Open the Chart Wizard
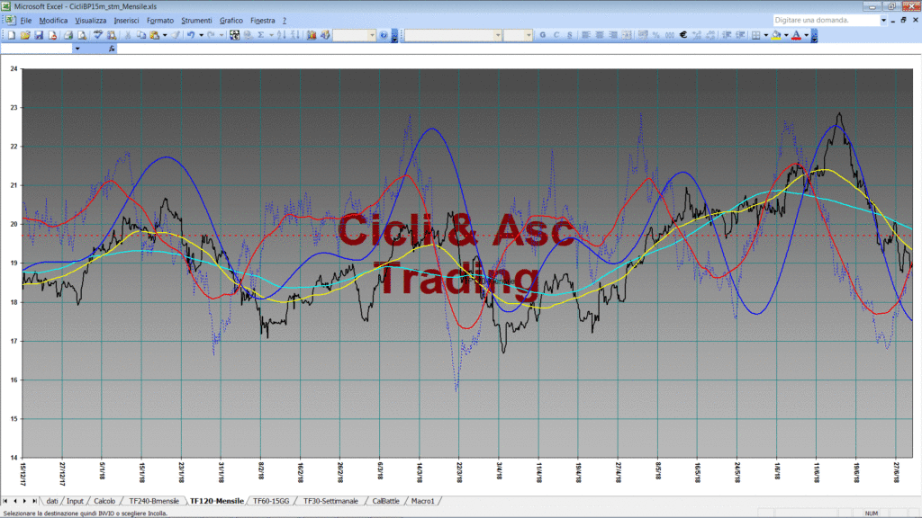 311,35
